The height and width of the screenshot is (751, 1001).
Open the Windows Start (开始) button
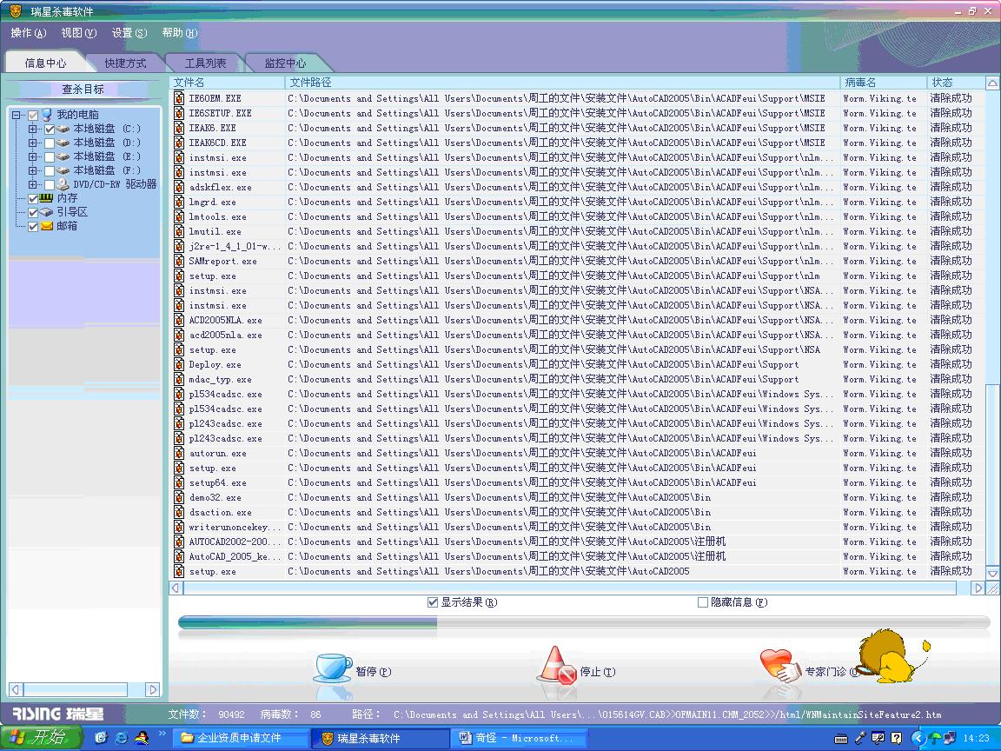41,738
